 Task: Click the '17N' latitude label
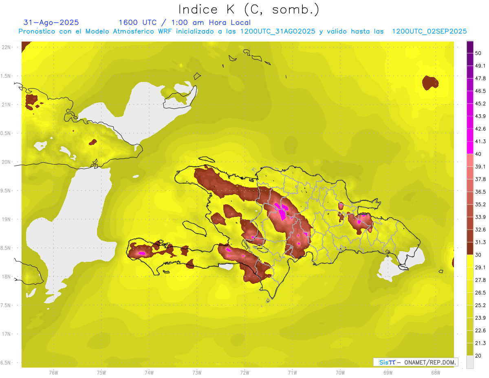pyautogui.click(x=6, y=334)
